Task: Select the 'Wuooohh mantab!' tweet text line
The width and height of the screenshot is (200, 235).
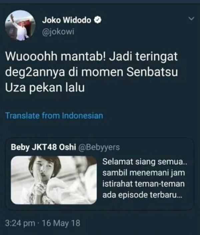Action: click(x=91, y=56)
